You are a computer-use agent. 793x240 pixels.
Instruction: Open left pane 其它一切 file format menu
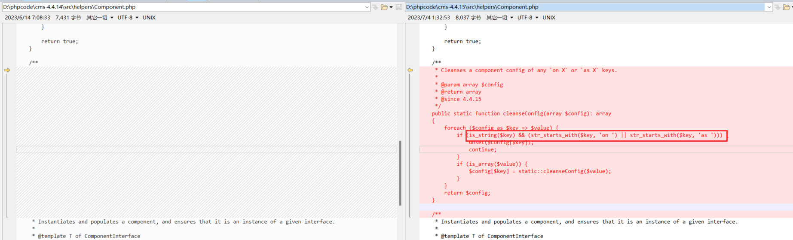click(x=100, y=18)
